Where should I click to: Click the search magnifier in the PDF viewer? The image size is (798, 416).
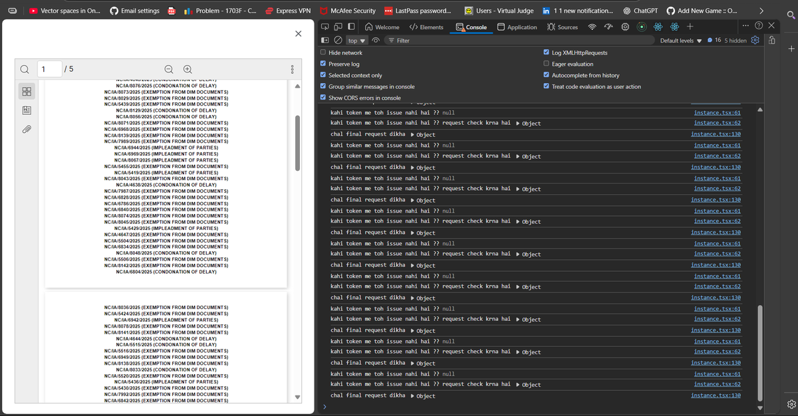tap(25, 69)
